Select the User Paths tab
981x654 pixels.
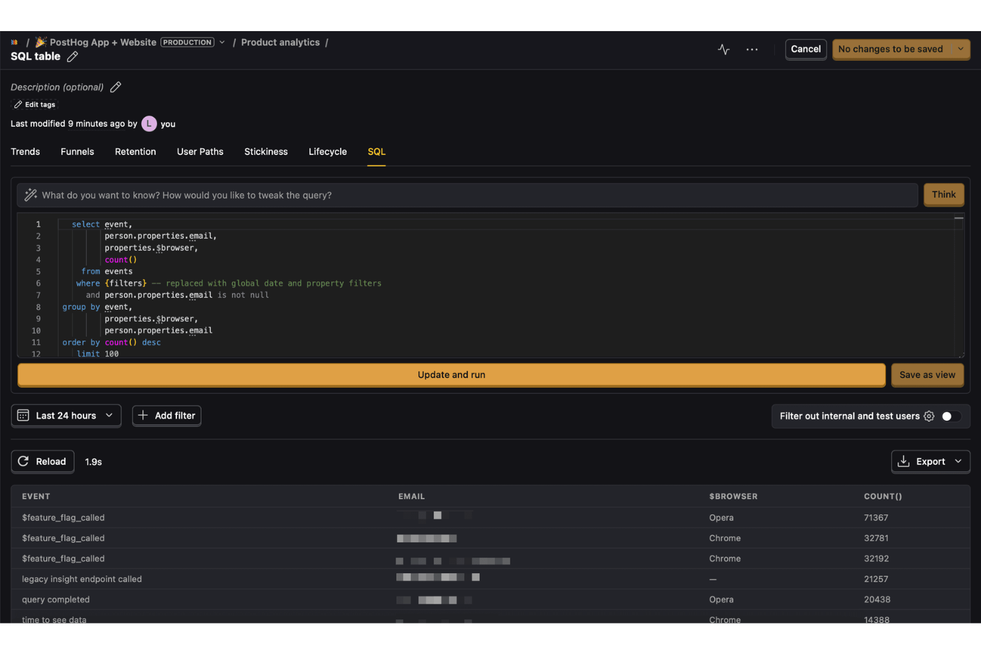(x=200, y=152)
